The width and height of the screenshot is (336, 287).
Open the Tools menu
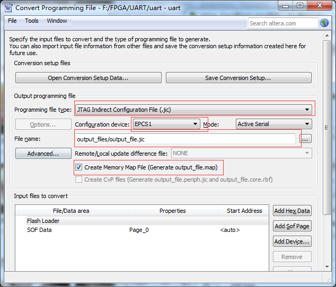coord(32,21)
